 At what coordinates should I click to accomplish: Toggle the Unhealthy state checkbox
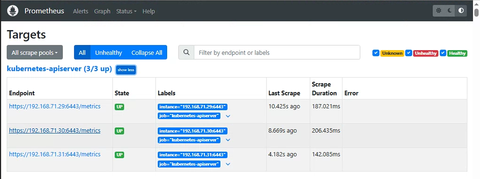pos(409,53)
